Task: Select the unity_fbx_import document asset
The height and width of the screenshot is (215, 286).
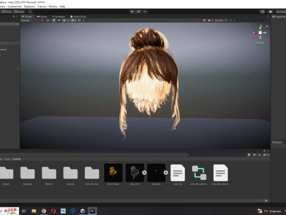Action: click(220, 173)
